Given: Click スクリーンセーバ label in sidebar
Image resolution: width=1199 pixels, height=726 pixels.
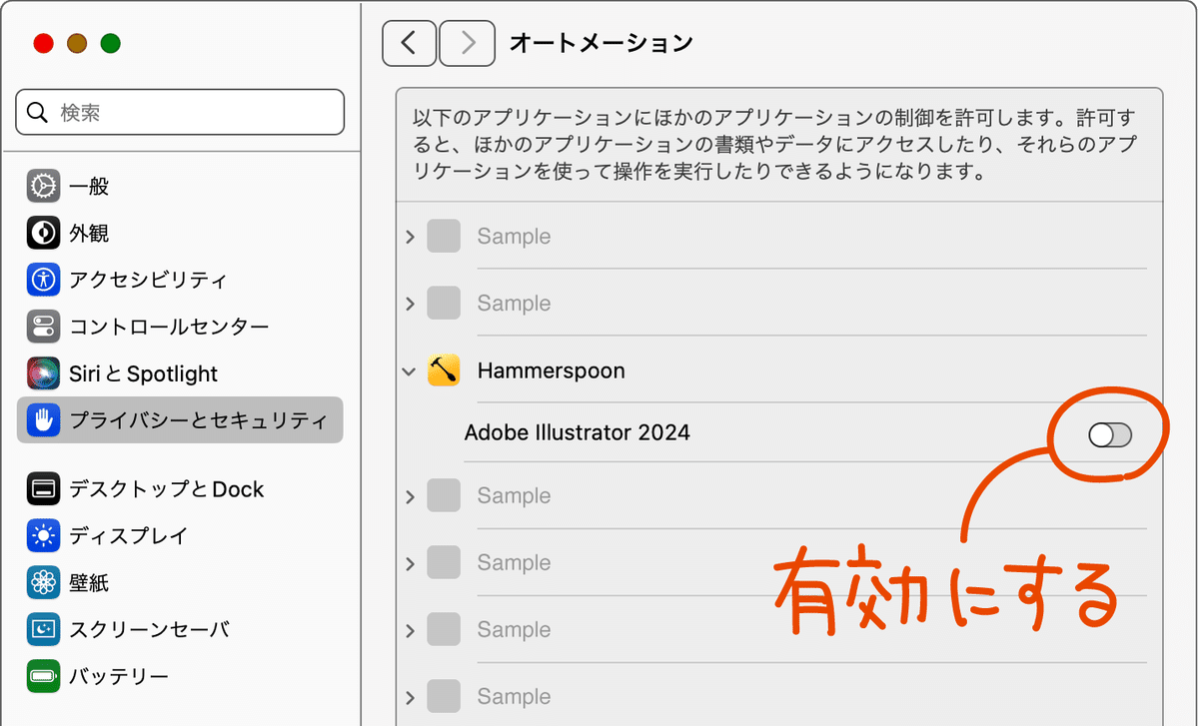Looking at the screenshot, I should 149,630.
